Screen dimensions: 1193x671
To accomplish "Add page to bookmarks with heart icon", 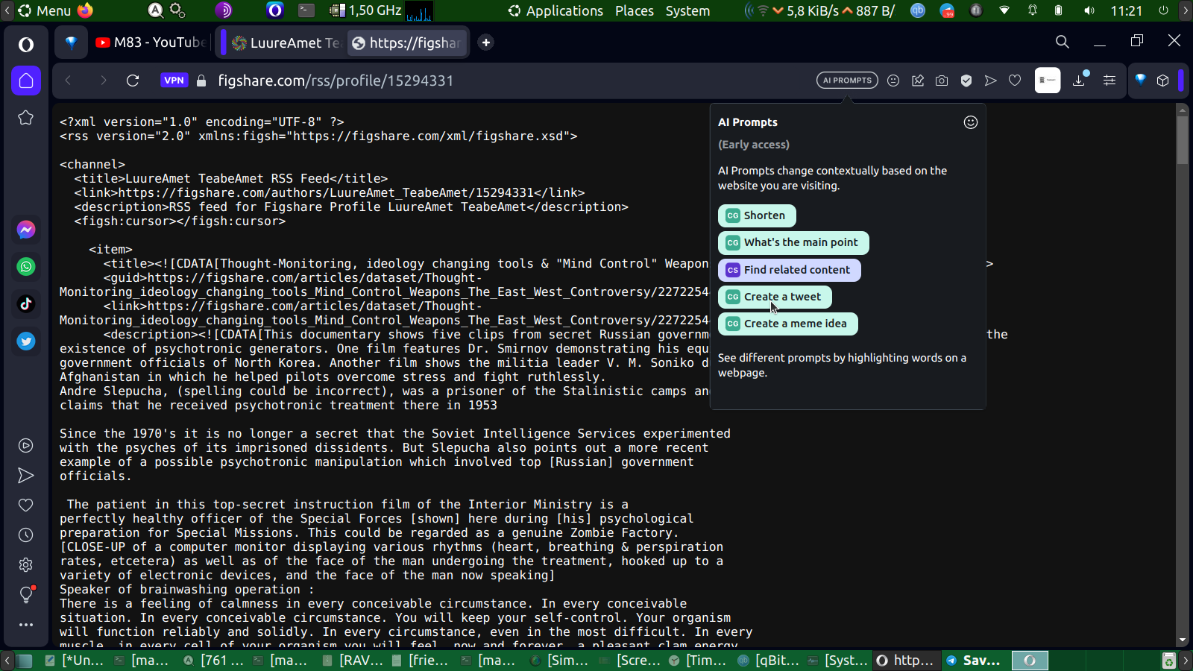I will coord(1015,81).
